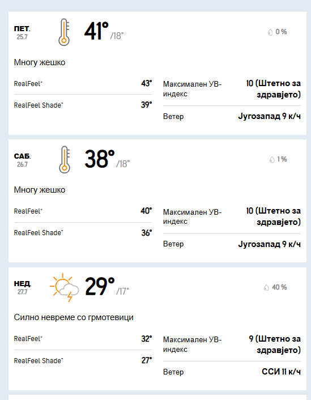Open the НЕД. 27.7 day forecast
This screenshot has height=400, width=311.
[23, 287]
